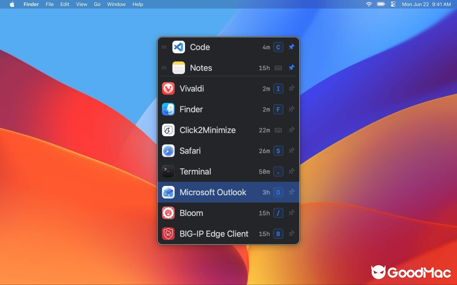Click the drag handle beside Code
The width and height of the screenshot is (457, 285).
(164, 47)
